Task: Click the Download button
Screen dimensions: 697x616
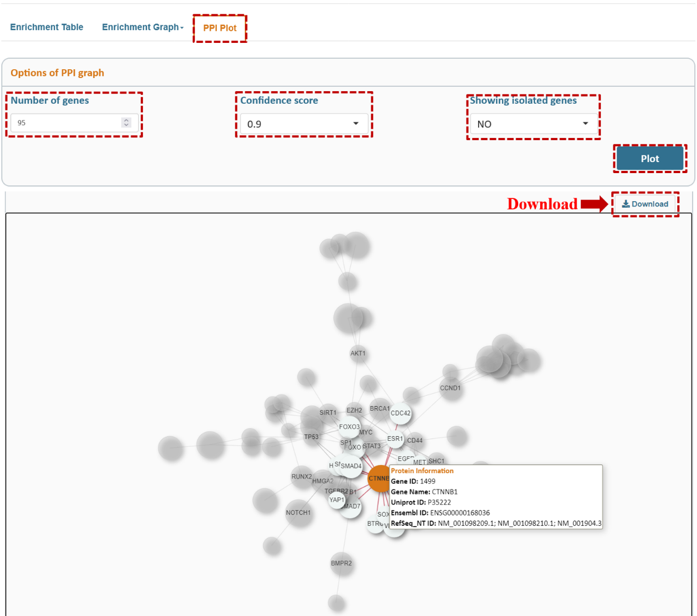Action: 645,204
